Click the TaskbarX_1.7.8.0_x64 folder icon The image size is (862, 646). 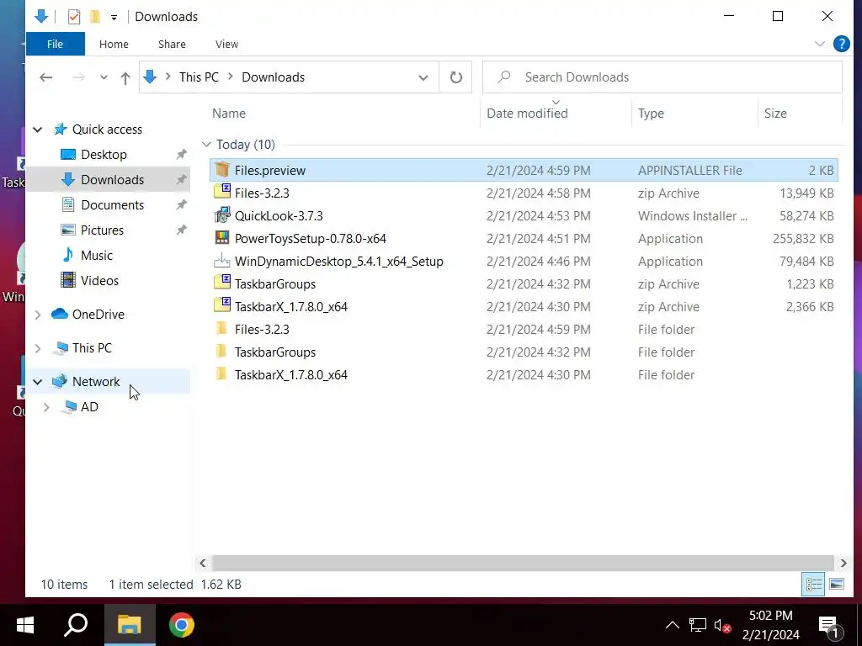(221, 374)
